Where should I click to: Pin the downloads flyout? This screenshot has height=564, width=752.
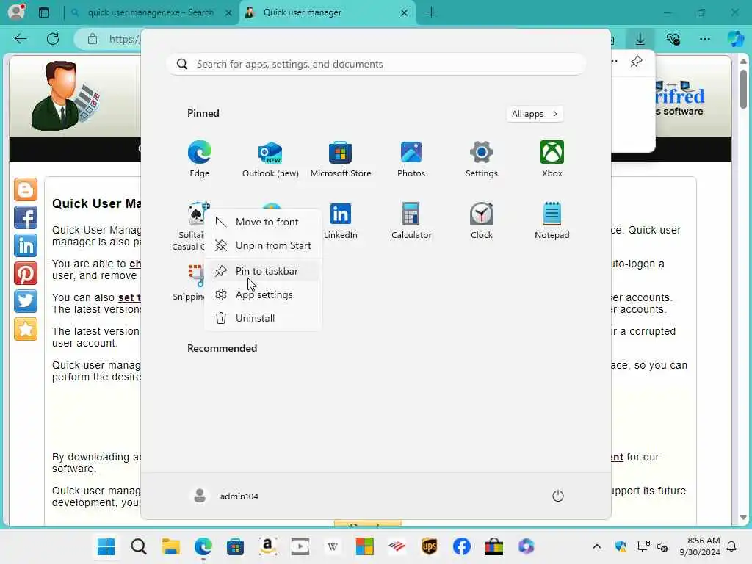[637, 62]
